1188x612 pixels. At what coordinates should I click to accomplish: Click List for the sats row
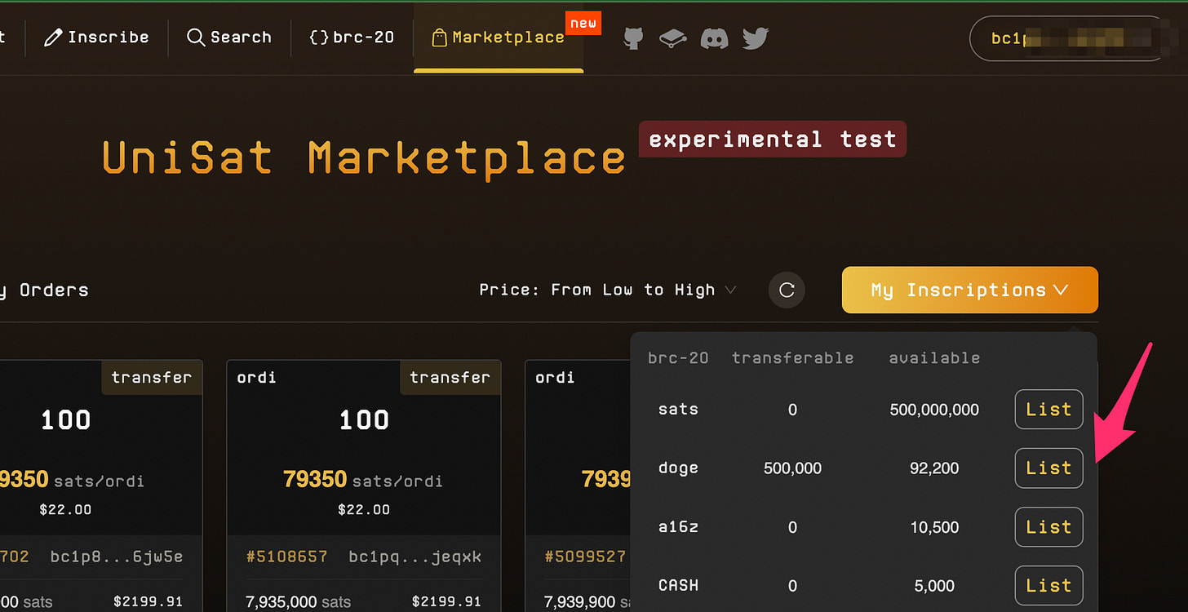click(1048, 410)
